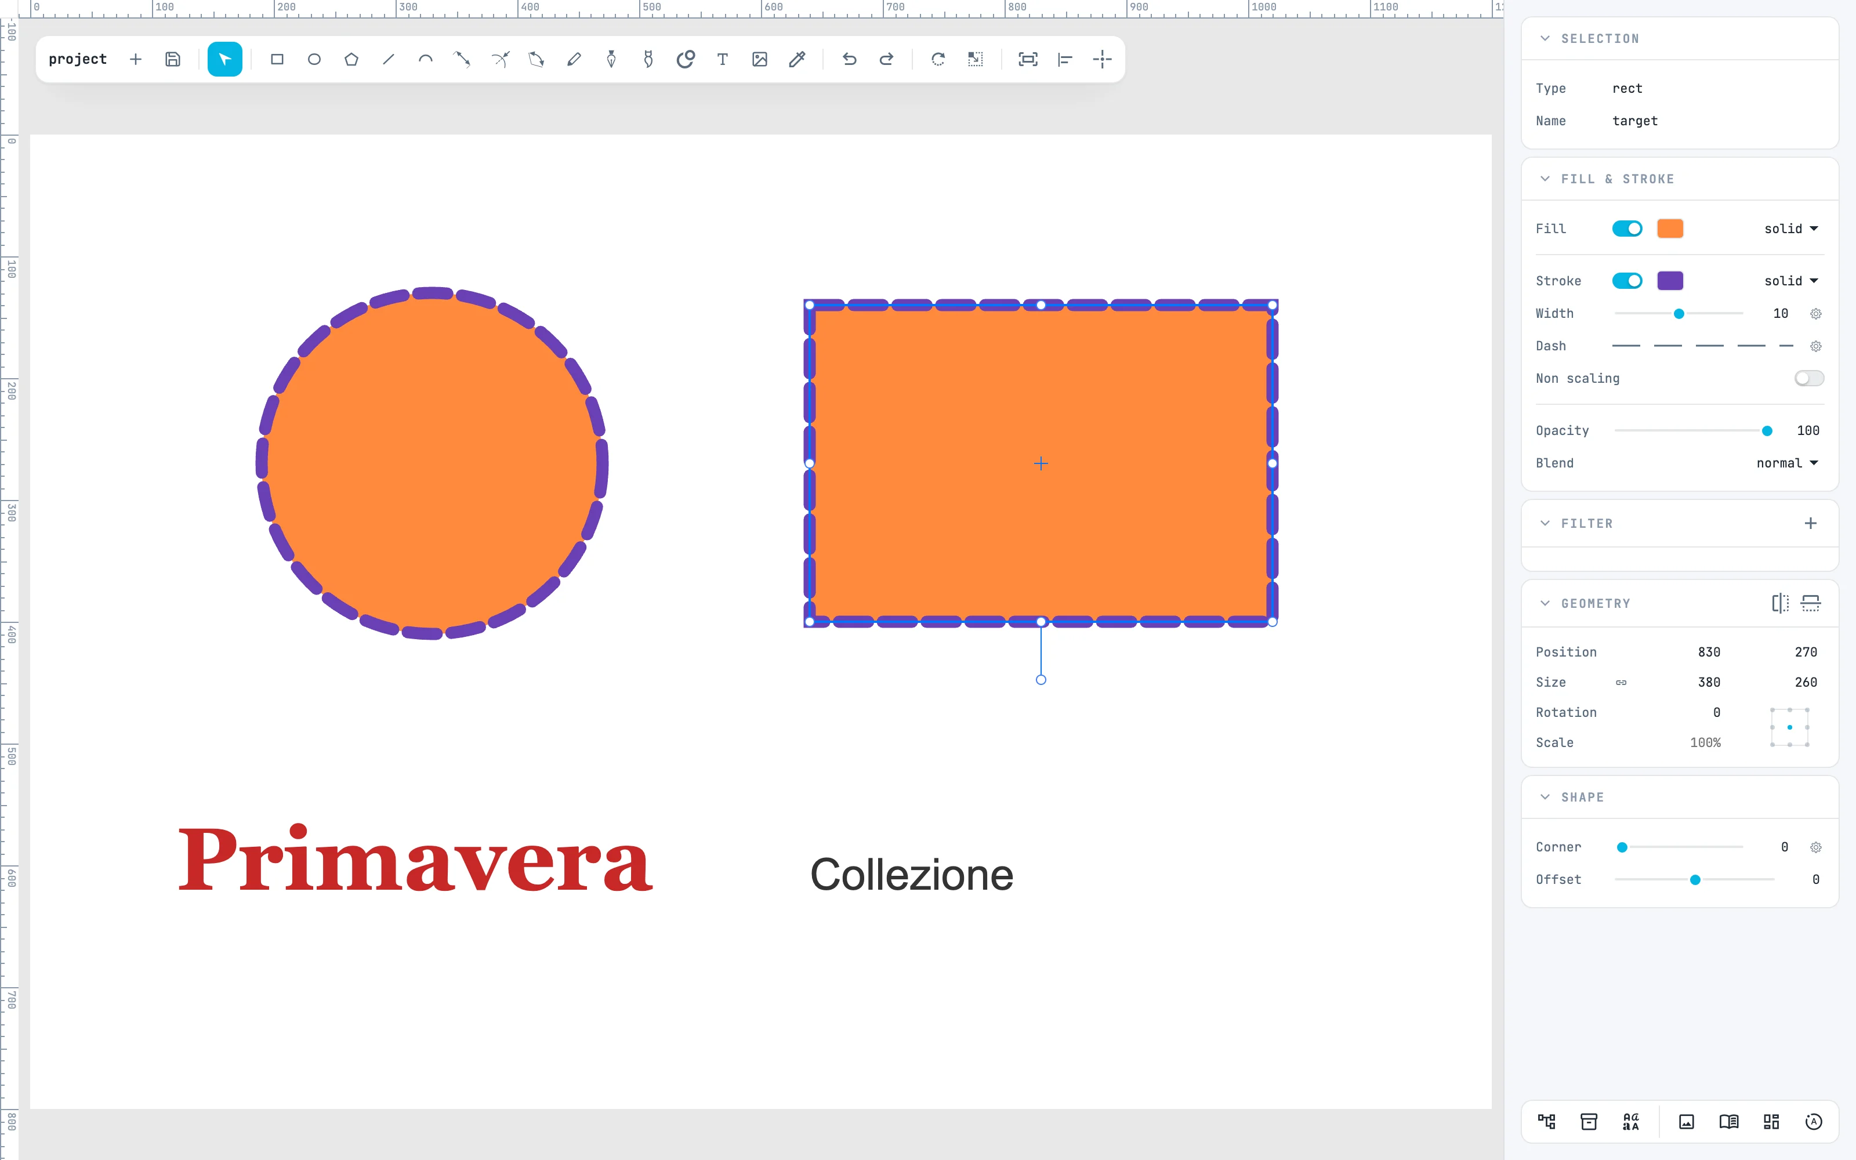Open the Fill type solid dropdown

point(1791,229)
